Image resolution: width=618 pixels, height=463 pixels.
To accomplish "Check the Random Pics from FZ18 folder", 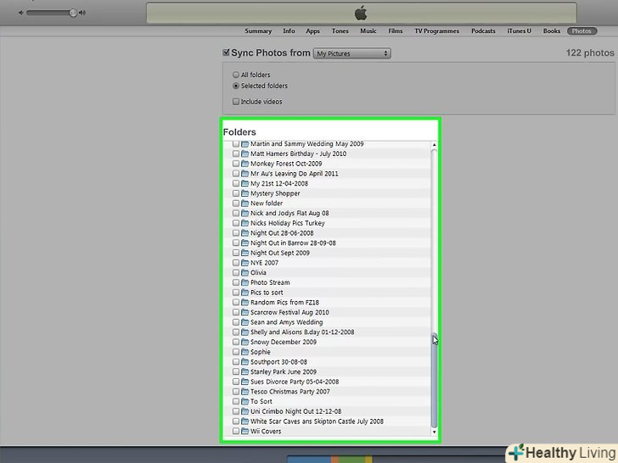I will point(236,303).
